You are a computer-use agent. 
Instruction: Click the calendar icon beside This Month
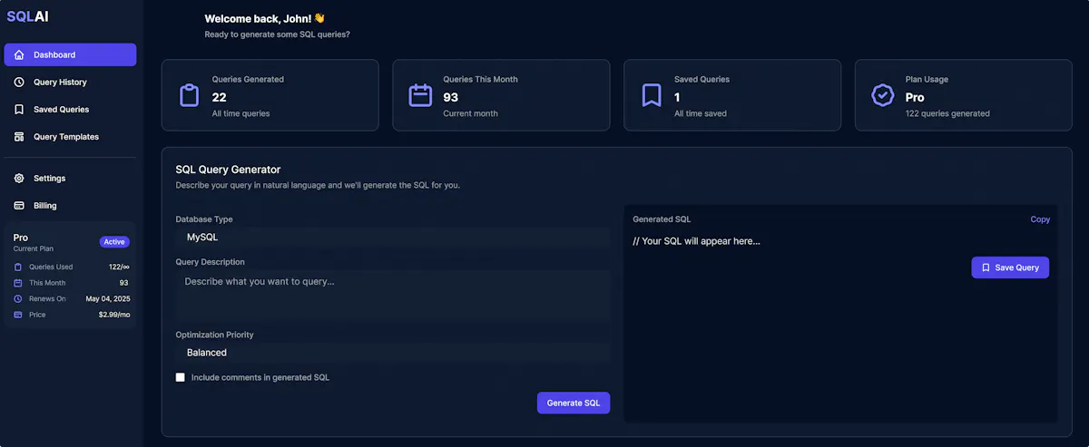18,283
